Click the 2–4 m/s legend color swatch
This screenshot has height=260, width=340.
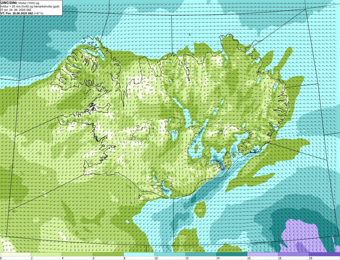pyautogui.click(x=47, y=254)
